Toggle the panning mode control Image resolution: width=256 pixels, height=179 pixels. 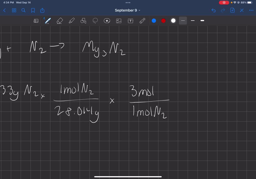pos(36,21)
